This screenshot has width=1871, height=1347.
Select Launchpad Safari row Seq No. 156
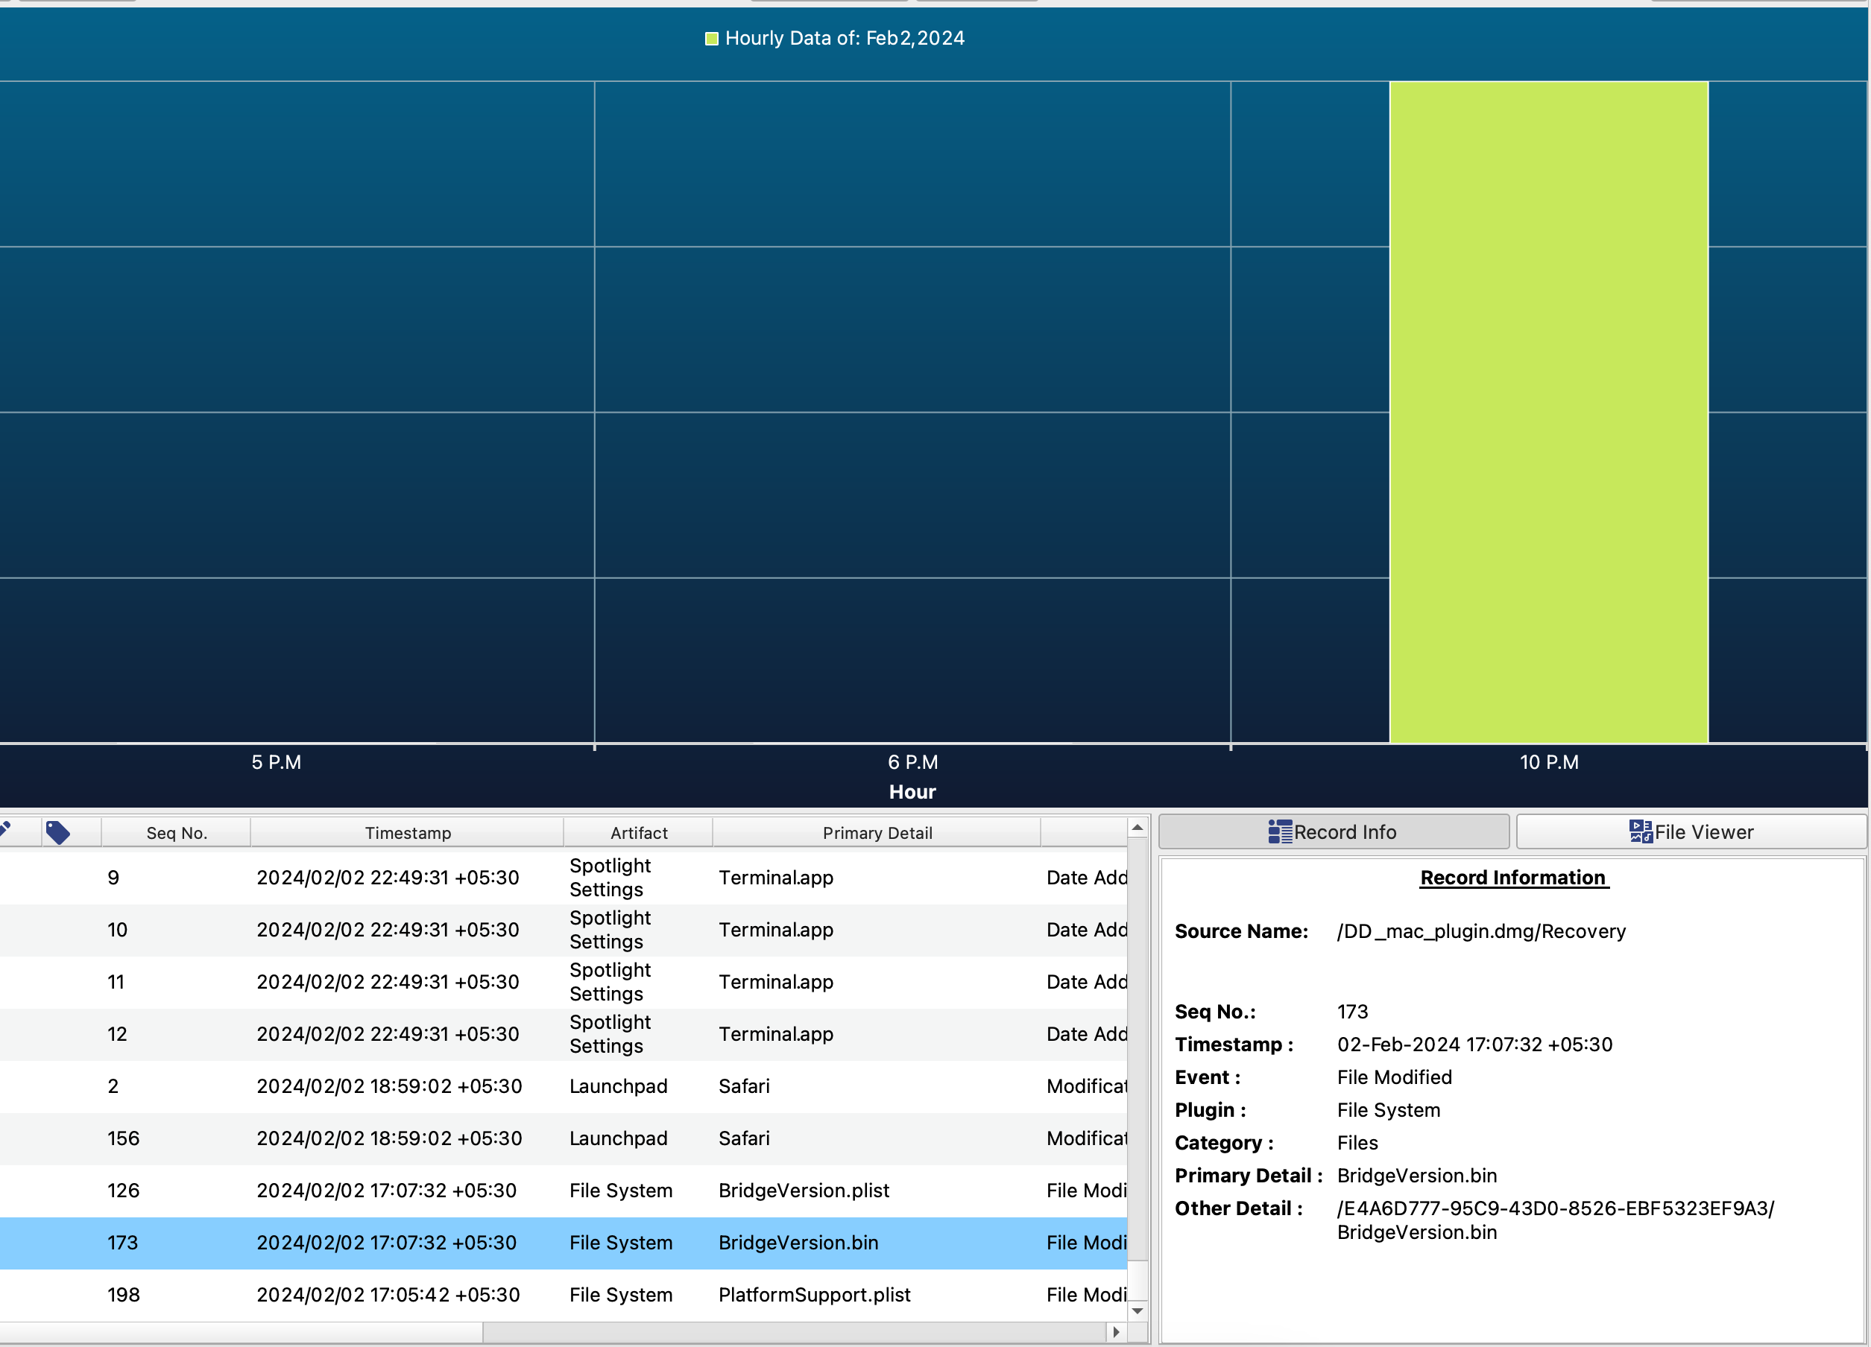coord(564,1138)
